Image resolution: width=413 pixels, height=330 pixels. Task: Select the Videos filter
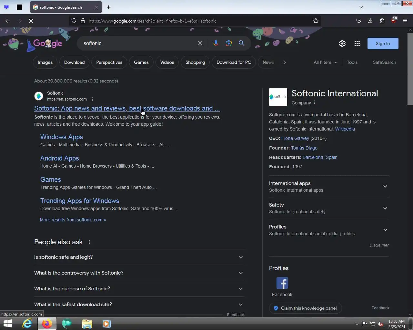pyautogui.click(x=167, y=62)
